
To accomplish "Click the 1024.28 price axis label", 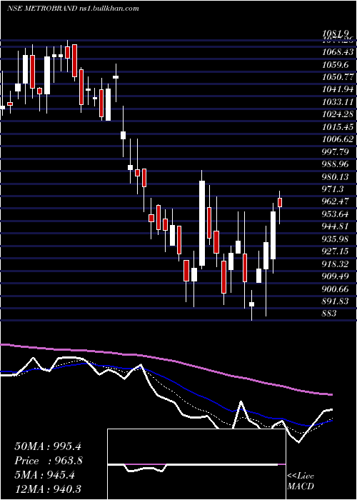I will pos(338,114).
